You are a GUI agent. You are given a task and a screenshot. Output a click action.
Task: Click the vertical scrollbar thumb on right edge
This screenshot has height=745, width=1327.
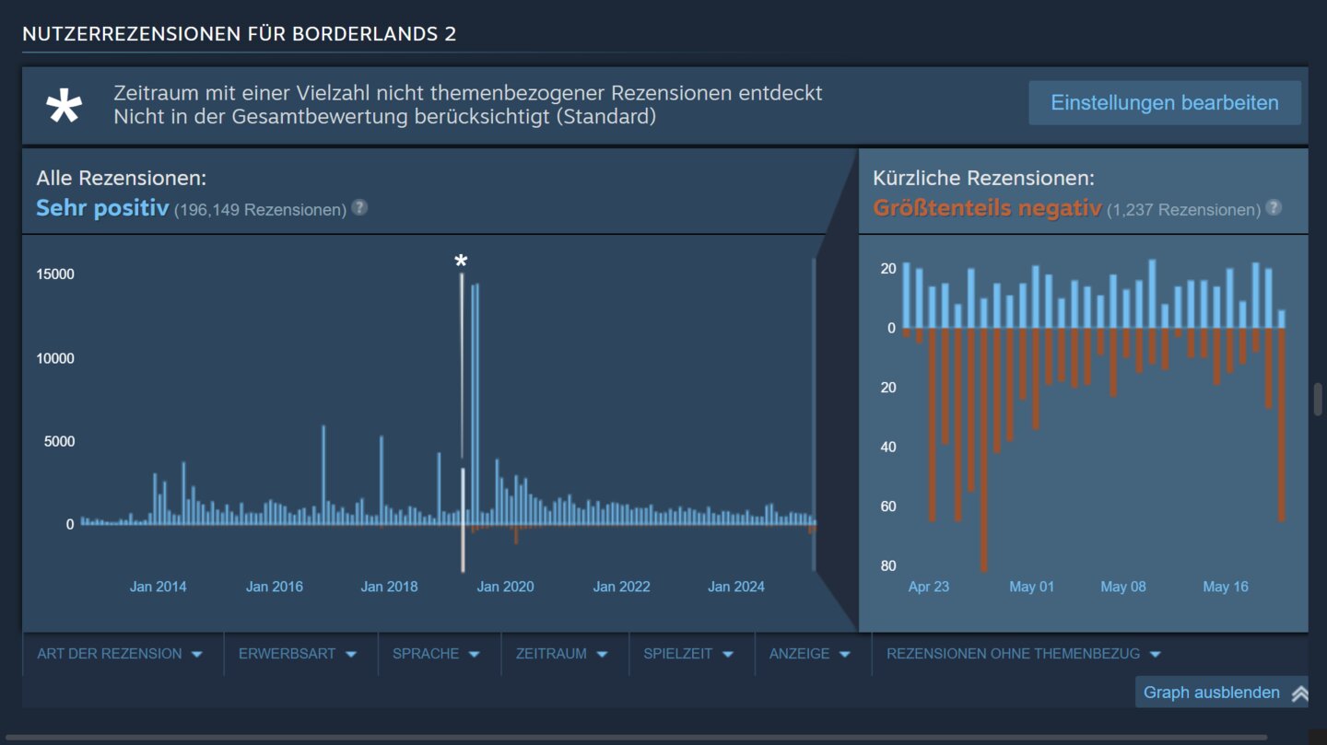(1318, 399)
